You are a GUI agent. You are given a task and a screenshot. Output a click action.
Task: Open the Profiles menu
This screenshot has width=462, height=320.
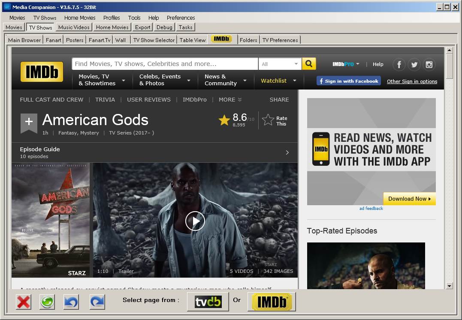click(112, 18)
